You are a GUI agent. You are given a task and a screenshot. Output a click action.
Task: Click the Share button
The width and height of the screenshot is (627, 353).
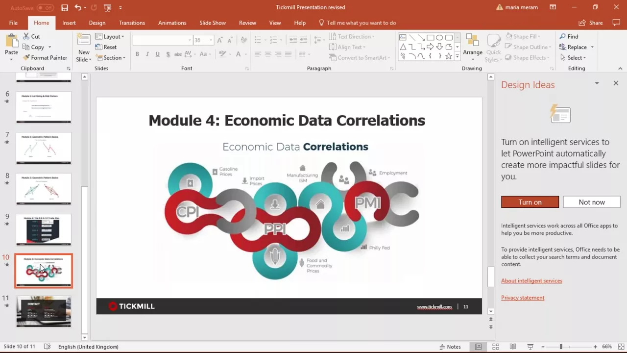coord(591,23)
